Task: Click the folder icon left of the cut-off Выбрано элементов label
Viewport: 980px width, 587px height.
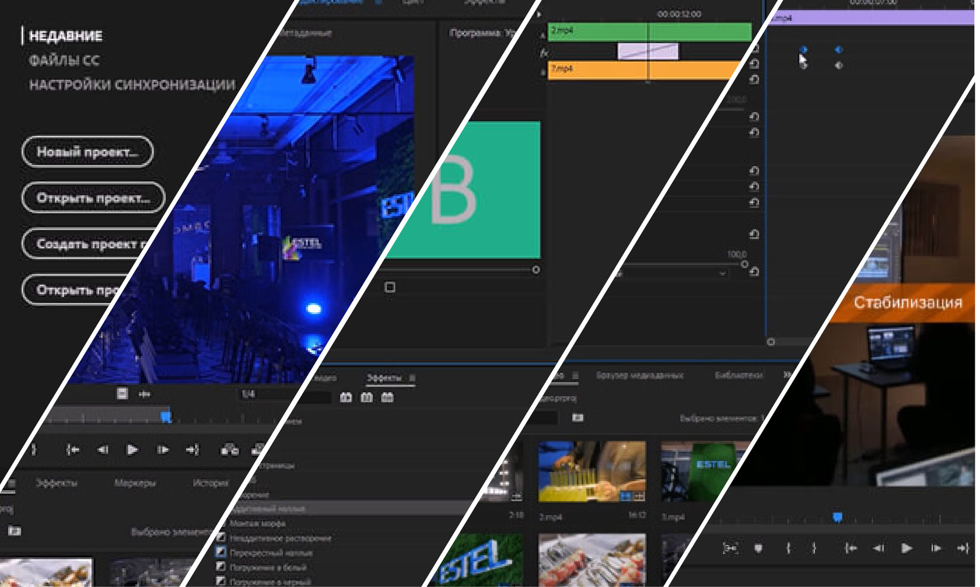Action: pos(15,531)
